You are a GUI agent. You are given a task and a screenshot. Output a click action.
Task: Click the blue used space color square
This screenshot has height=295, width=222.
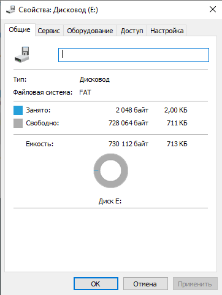[18, 110]
